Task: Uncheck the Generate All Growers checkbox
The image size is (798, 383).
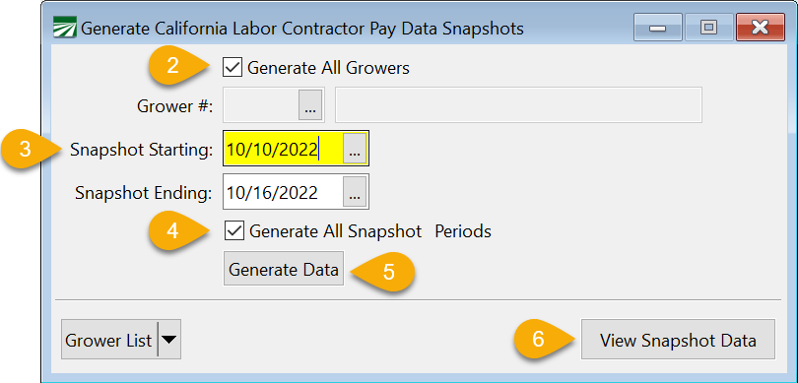Action: point(233,68)
